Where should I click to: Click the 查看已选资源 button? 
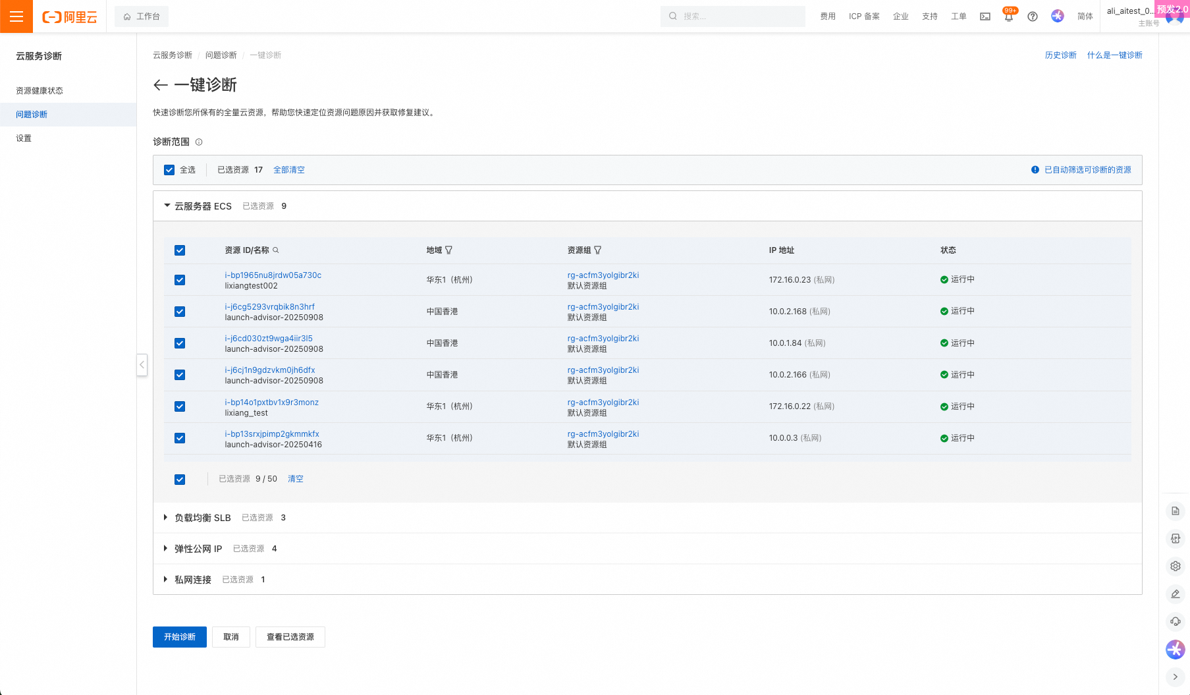290,637
